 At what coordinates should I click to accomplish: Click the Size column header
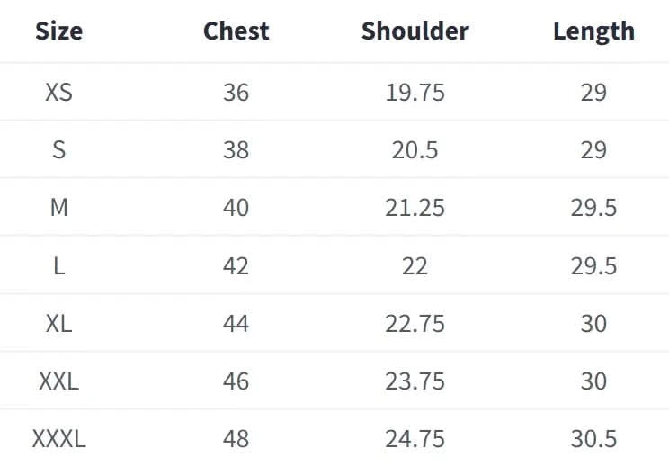(58, 31)
